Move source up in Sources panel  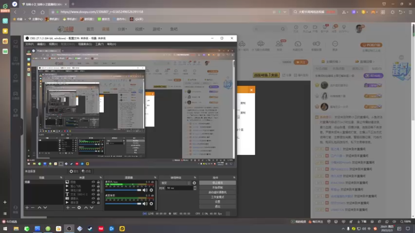[x=86, y=208]
